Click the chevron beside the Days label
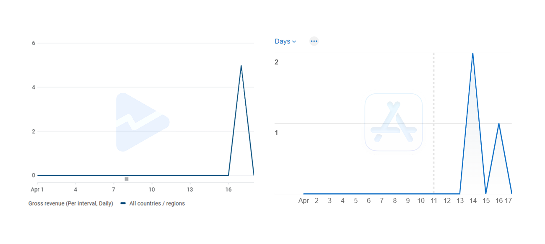The image size is (545, 244). [x=294, y=41]
